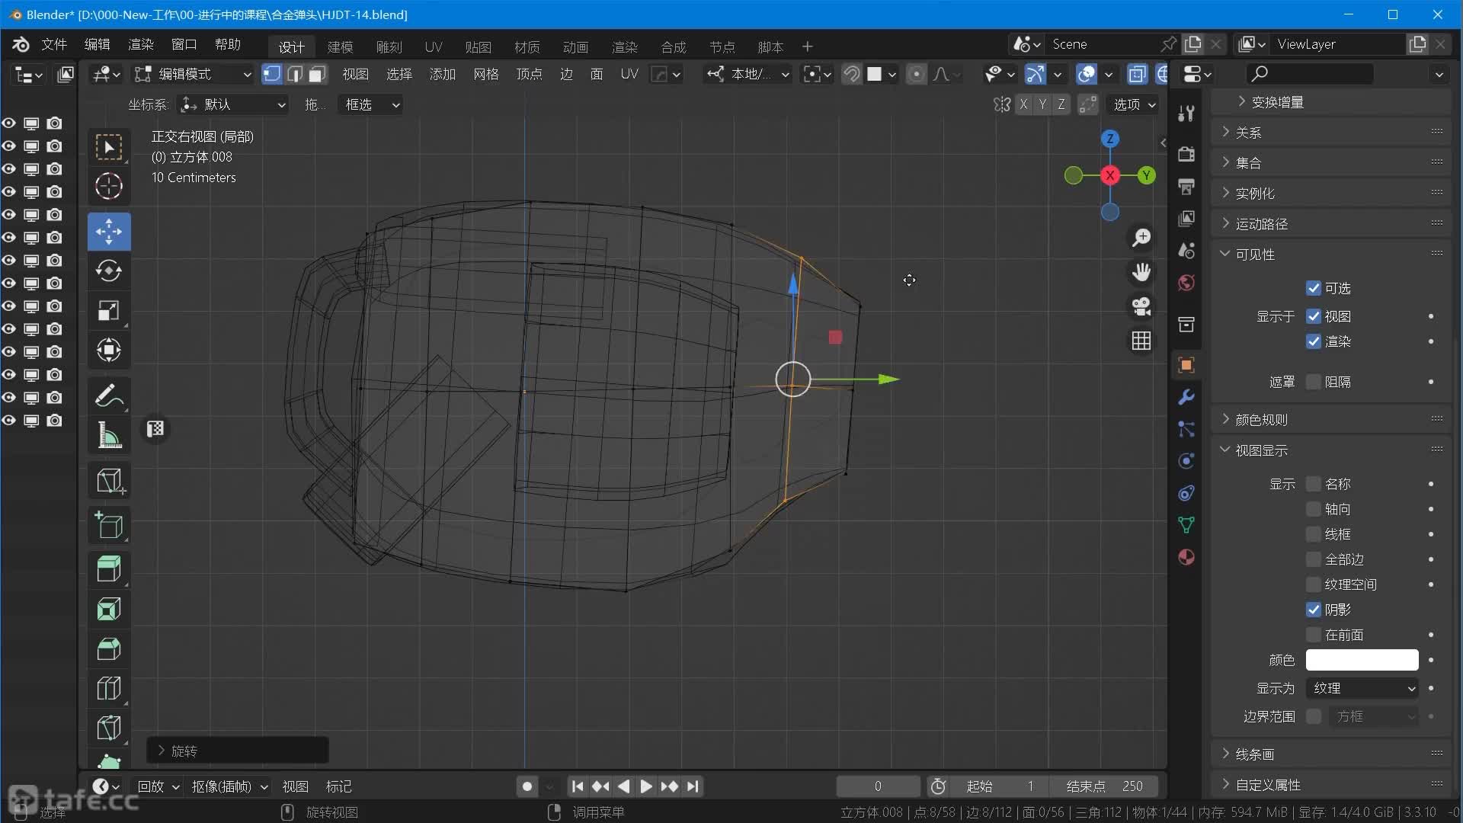
Task: Disable the 阴影 shadow checkbox
Action: click(x=1313, y=610)
